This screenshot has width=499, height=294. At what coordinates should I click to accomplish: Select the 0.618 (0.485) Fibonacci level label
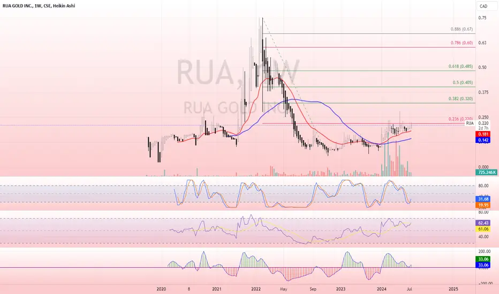coord(460,66)
